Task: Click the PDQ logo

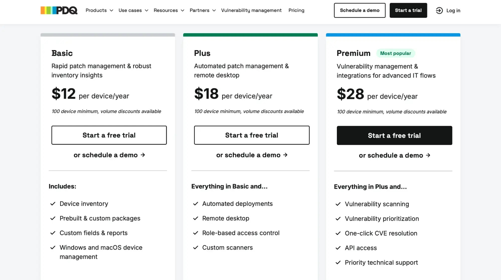Action: click(59, 10)
